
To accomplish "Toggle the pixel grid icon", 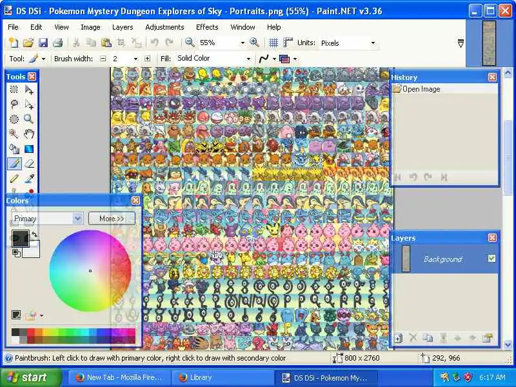I will [273, 43].
